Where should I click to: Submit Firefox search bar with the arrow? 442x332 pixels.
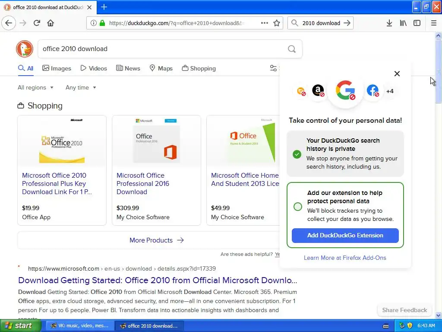347,23
